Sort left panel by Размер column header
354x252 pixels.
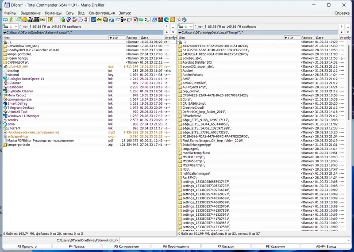[x=131, y=38]
